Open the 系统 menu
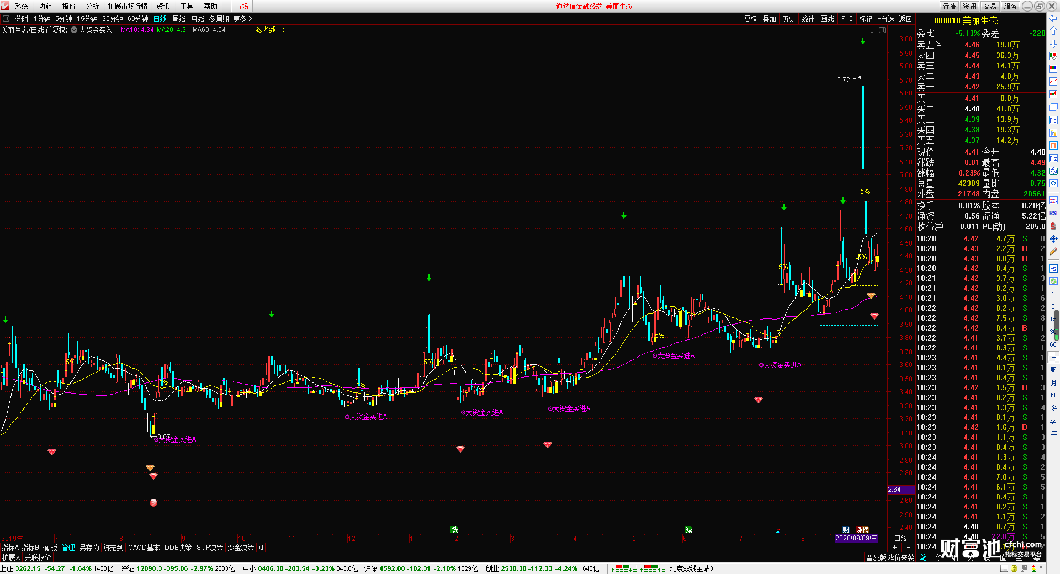Viewport: 1060px width, 574px height. pyautogui.click(x=22, y=6)
